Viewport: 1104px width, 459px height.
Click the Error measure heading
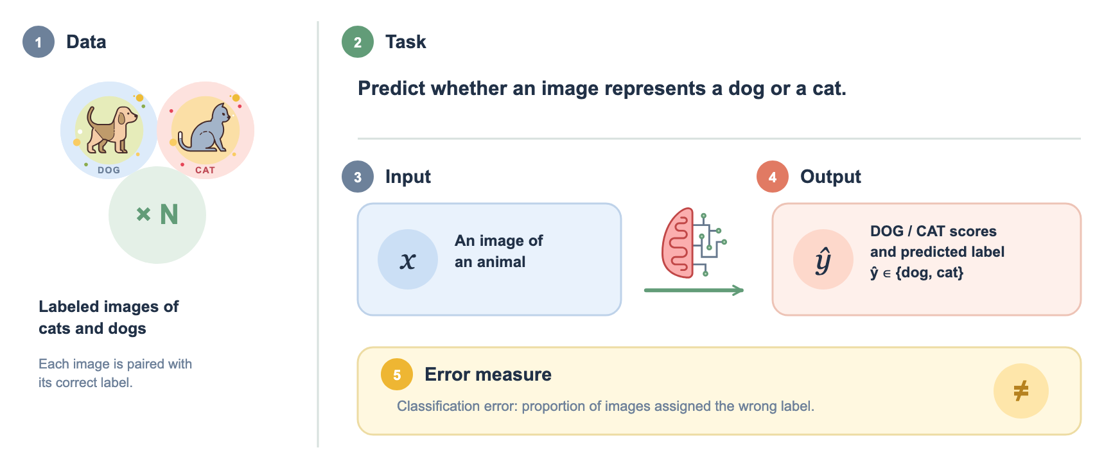coord(488,374)
